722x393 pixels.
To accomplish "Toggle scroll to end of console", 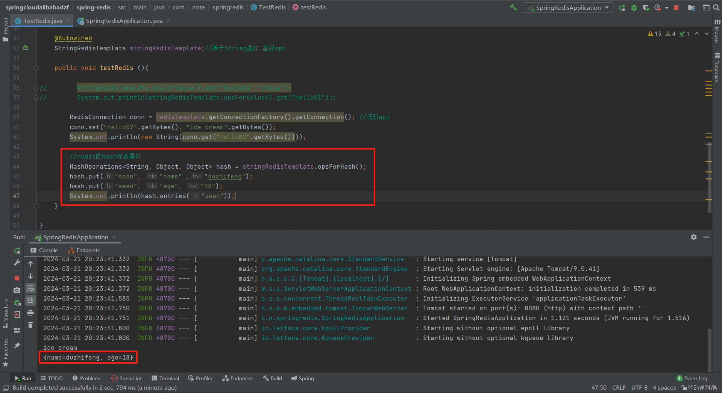I will (30, 300).
